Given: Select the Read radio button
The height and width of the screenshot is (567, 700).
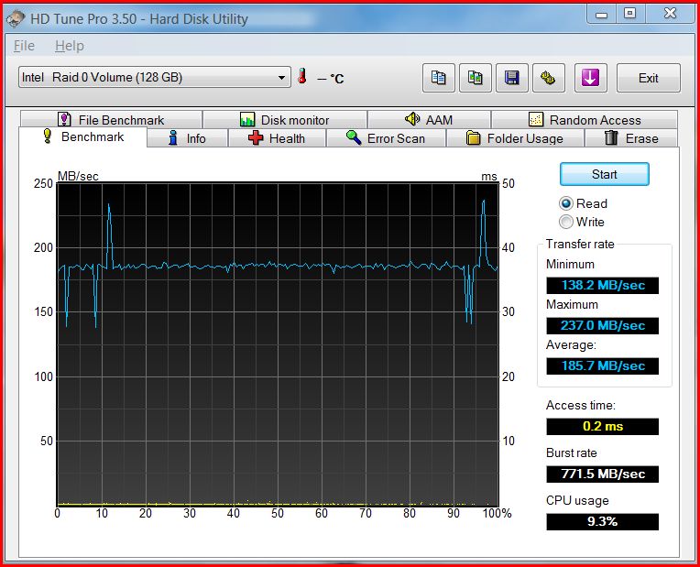Looking at the screenshot, I should (x=566, y=203).
